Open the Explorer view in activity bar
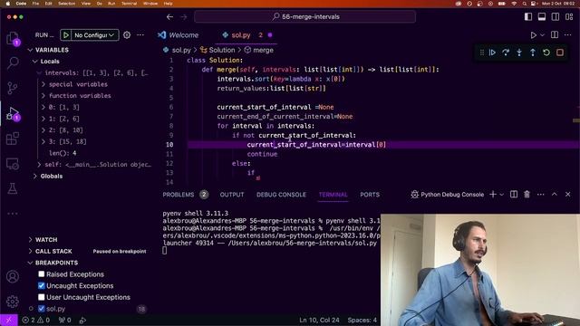 pyautogui.click(x=13, y=38)
